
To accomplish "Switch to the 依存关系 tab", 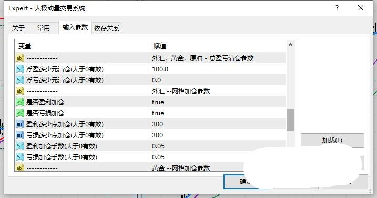I will click(x=107, y=28).
